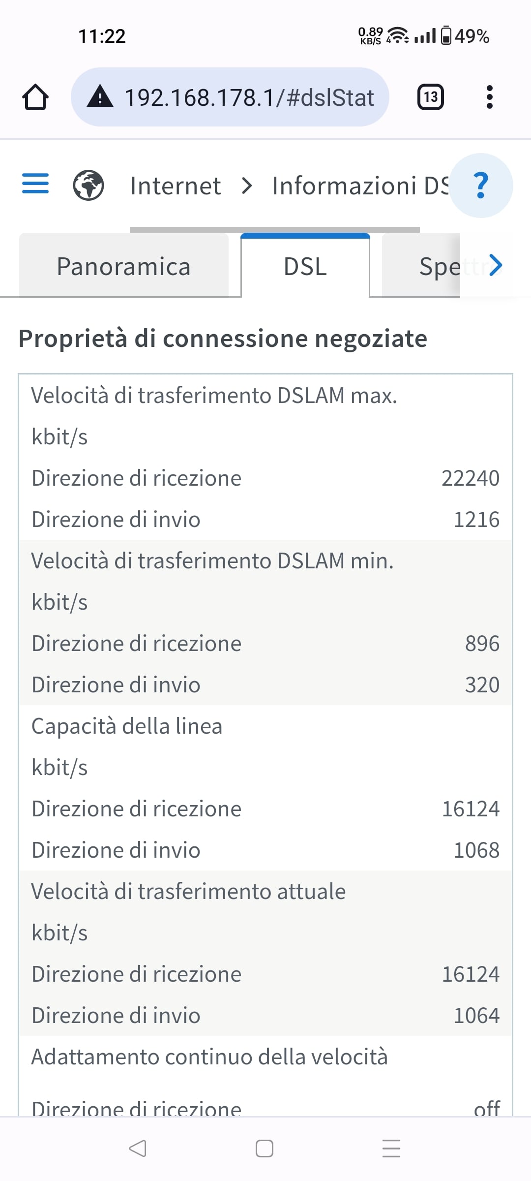This screenshot has width=531, height=1181.
Task: Open Android recent apps button
Action: point(391,1149)
